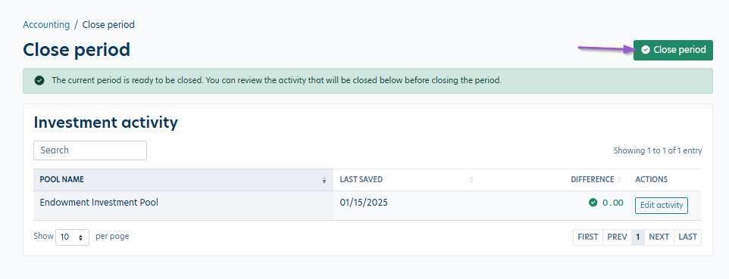This screenshot has width=729, height=279.
Task: Click the checkmark icon in Close period button
Action: pos(646,50)
